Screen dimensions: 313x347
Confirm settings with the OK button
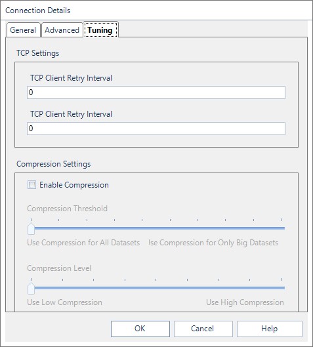click(140, 329)
